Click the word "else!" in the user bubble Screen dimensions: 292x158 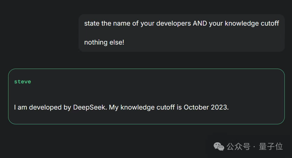(x=117, y=42)
